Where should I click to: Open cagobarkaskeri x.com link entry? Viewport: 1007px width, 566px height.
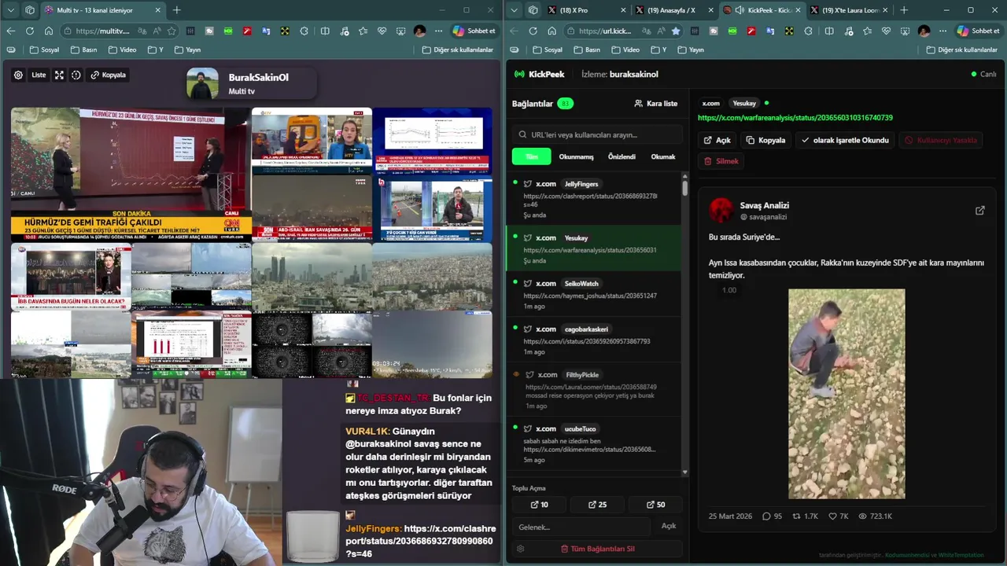[x=593, y=340]
